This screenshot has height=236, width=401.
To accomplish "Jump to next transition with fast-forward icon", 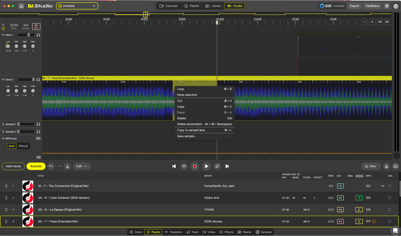I will (387, 22).
